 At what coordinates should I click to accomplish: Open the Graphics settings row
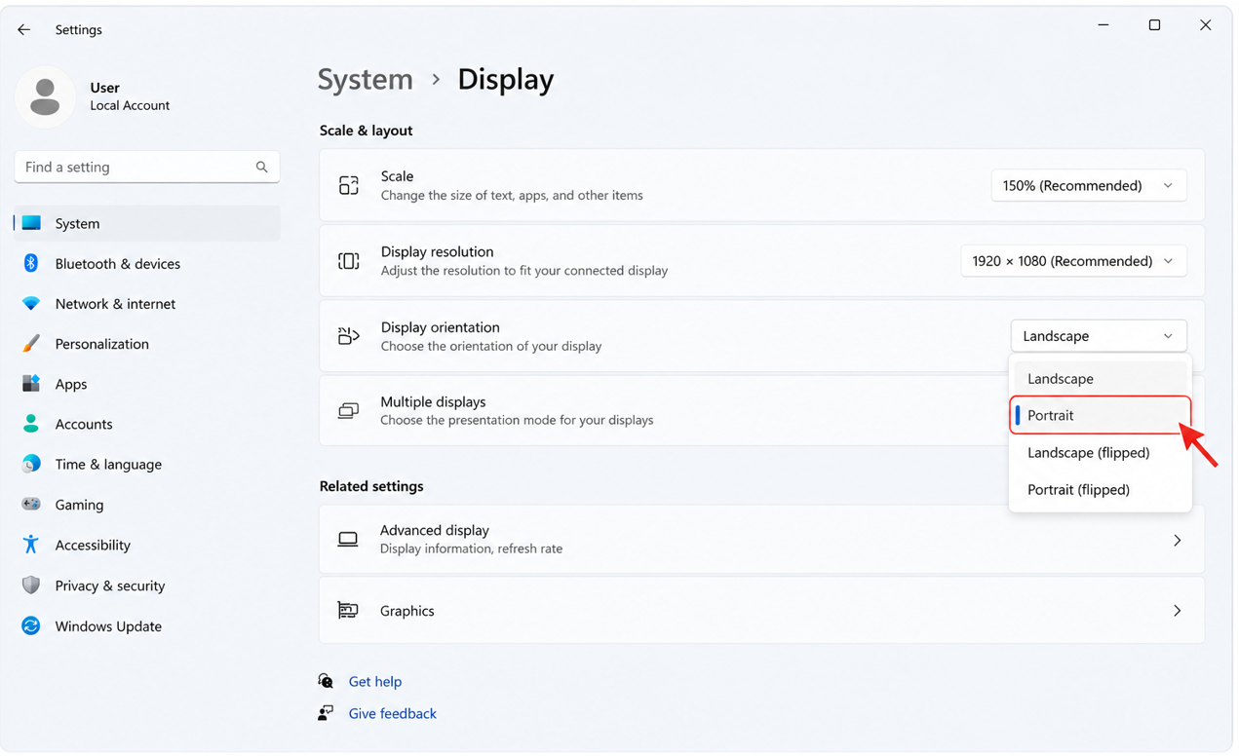pyautogui.click(x=761, y=611)
